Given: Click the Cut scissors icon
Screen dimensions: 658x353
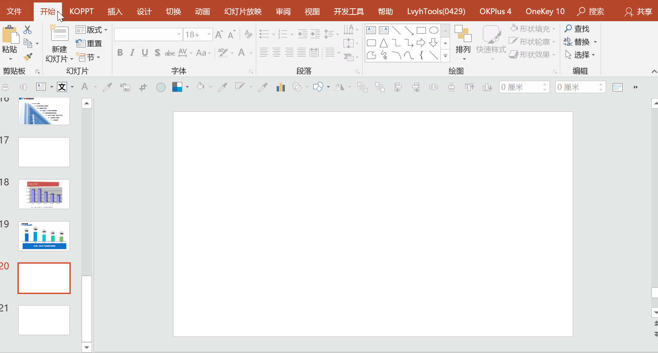Looking at the screenshot, I should 27,30.
